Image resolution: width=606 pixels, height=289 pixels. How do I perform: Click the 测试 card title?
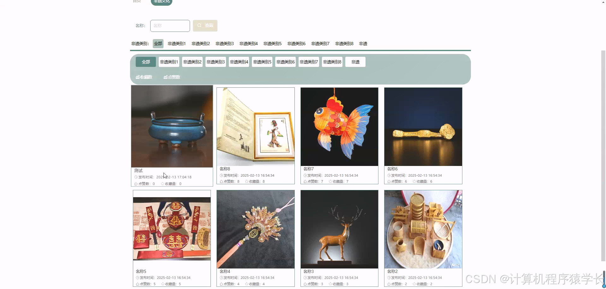[138, 170]
